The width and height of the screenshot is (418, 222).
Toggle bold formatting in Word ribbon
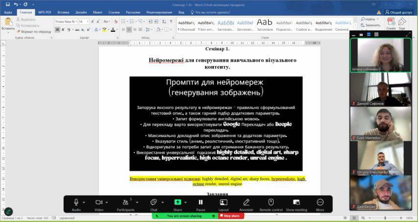pyautogui.click(x=57, y=29)
